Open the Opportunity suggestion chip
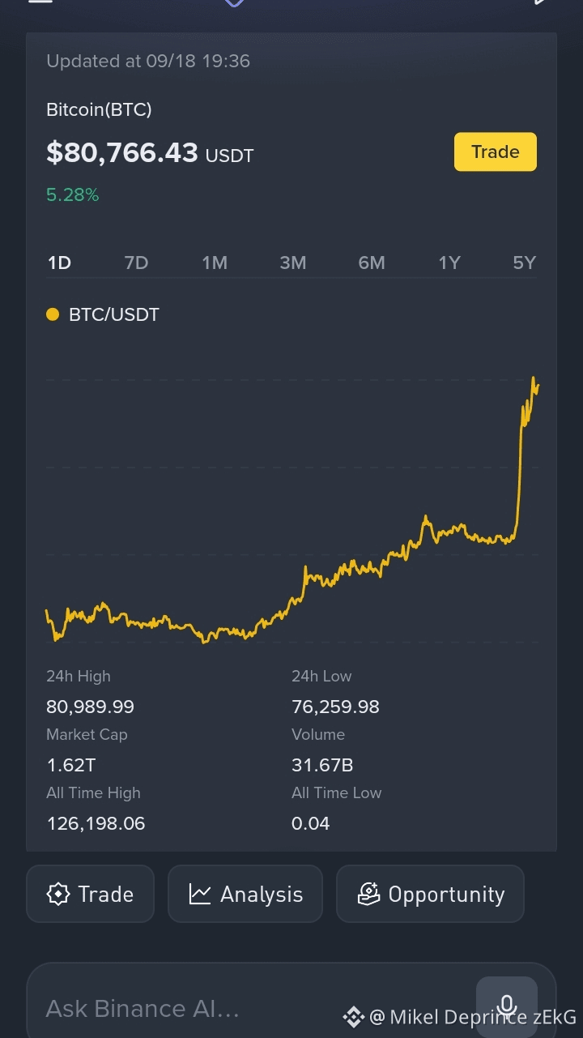 tap(430, 894)
